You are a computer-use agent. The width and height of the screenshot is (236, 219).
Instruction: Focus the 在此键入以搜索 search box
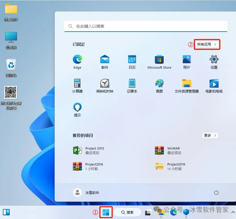click(146, 26)
